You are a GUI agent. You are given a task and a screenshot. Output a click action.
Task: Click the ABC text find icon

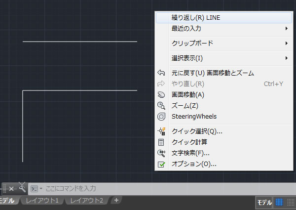161,153
